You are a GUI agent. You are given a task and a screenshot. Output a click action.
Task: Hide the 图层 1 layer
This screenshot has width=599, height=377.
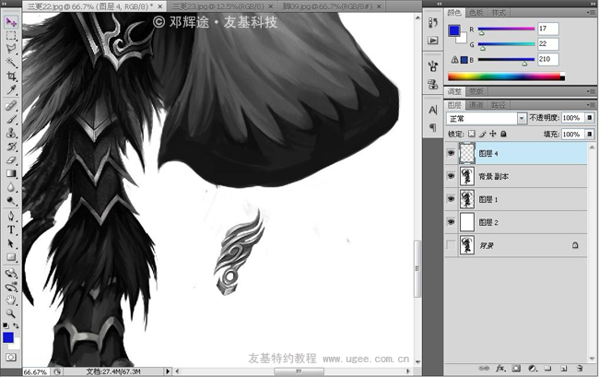452,199
